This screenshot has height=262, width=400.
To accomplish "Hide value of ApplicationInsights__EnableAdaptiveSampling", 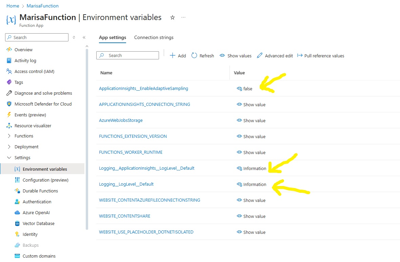I will coord(239,89).
